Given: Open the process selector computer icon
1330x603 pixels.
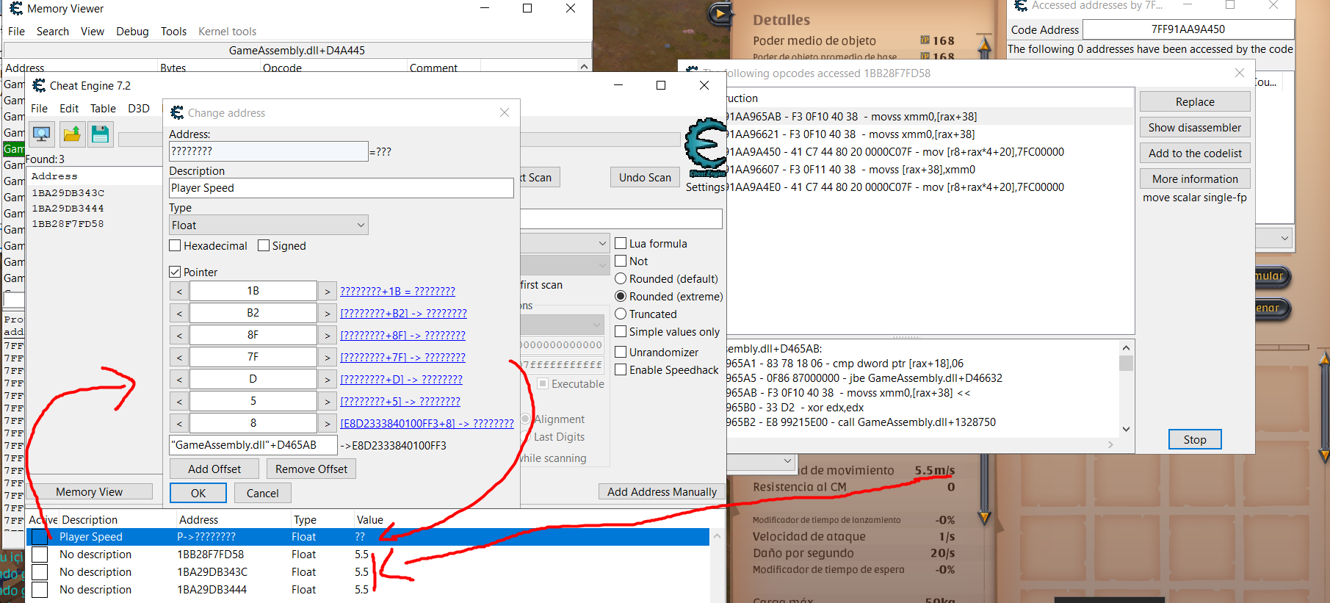Looking at the screenshot, I should click(x=42, y=134).
